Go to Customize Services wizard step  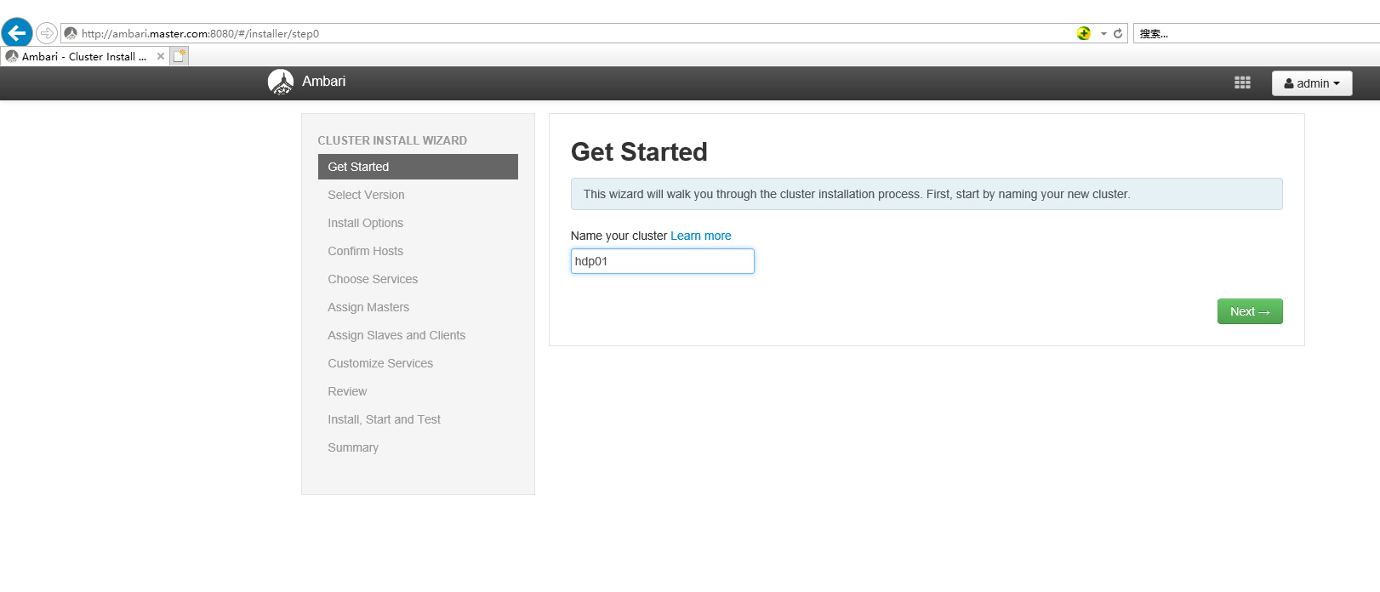[380, 363]
